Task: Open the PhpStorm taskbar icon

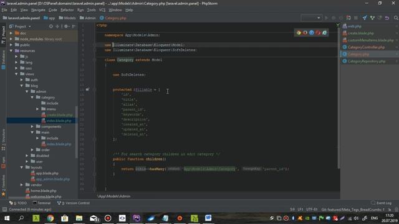Action: [x=137, y=218]
